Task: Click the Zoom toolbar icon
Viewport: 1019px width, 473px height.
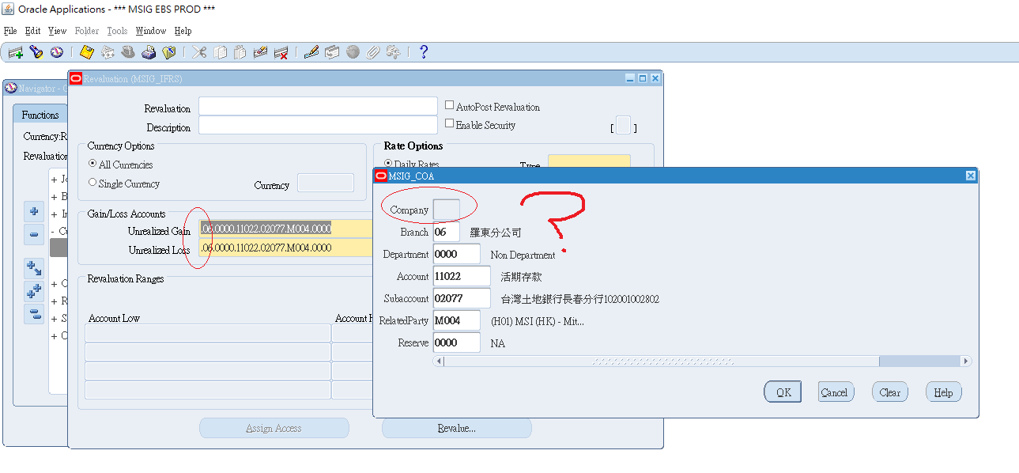Action: click(332, 52)
